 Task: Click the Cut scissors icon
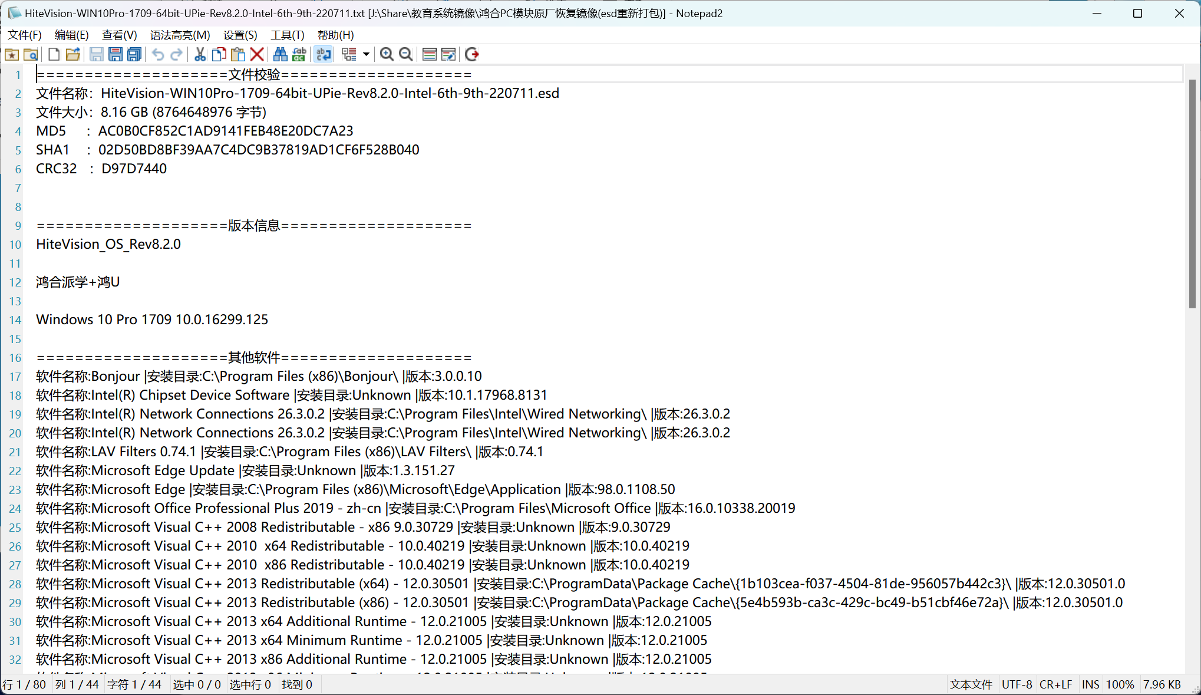click(x=200, y=55)
